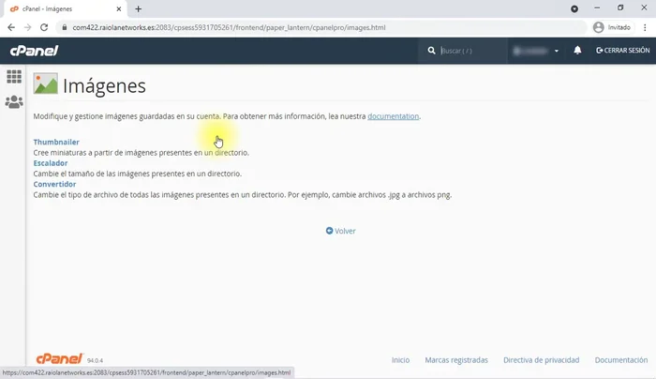Click the cPanel footer logo
Screen dimensions: 656x379
[x=59, y=359]
